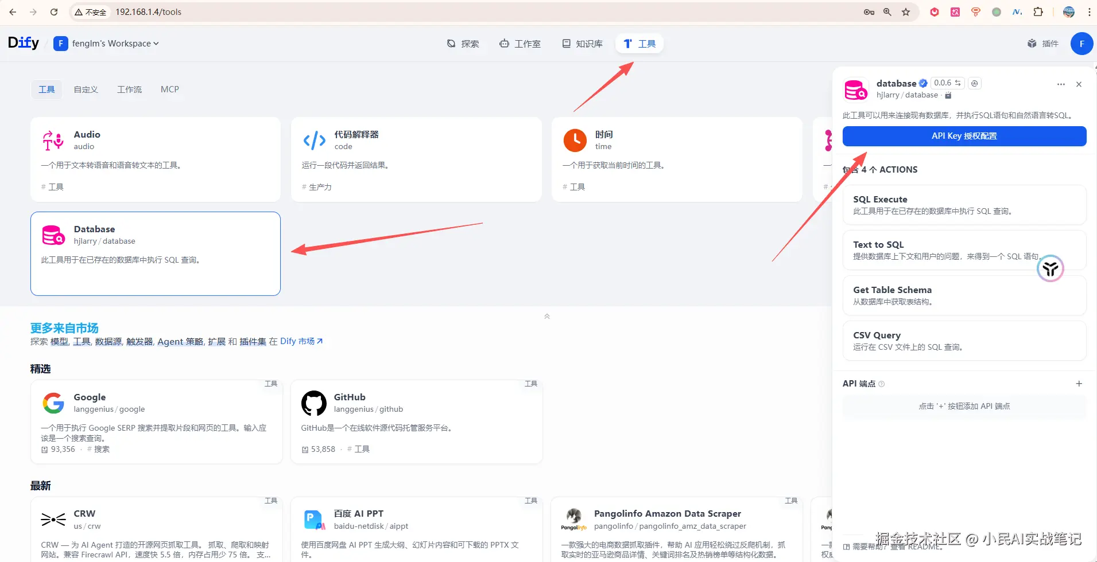Image resolution: width=1097 pixels, height=562 pixels.
Task: Open the red hexagon browser extension
Action: coord(935,12)
